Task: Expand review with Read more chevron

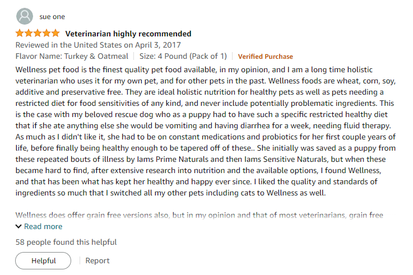Action: coord(18,226)
